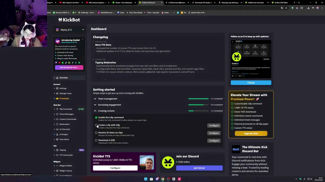Open Upload Video to Re... bookmark

(197, 13)
